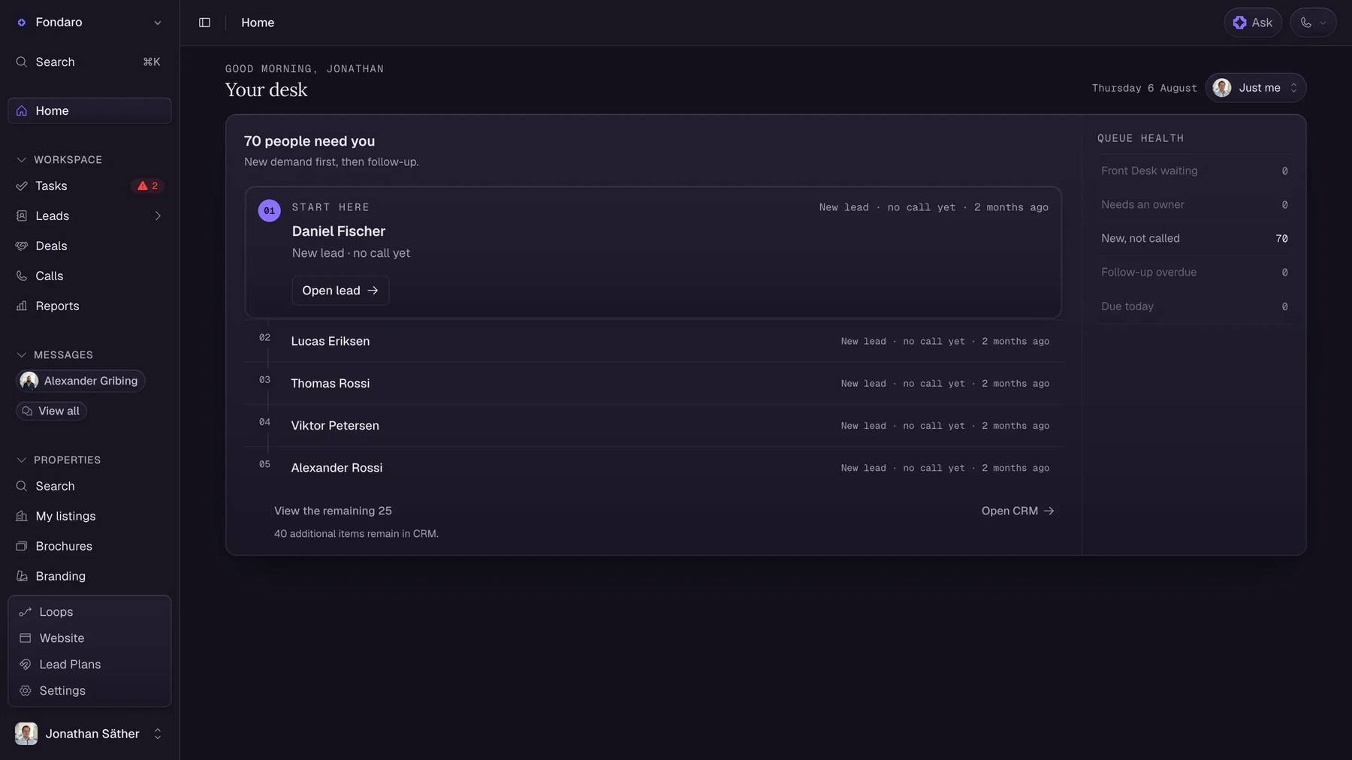Open Settings gear in sidebar
Viewport: 1352px width, 760px height.
26,691
